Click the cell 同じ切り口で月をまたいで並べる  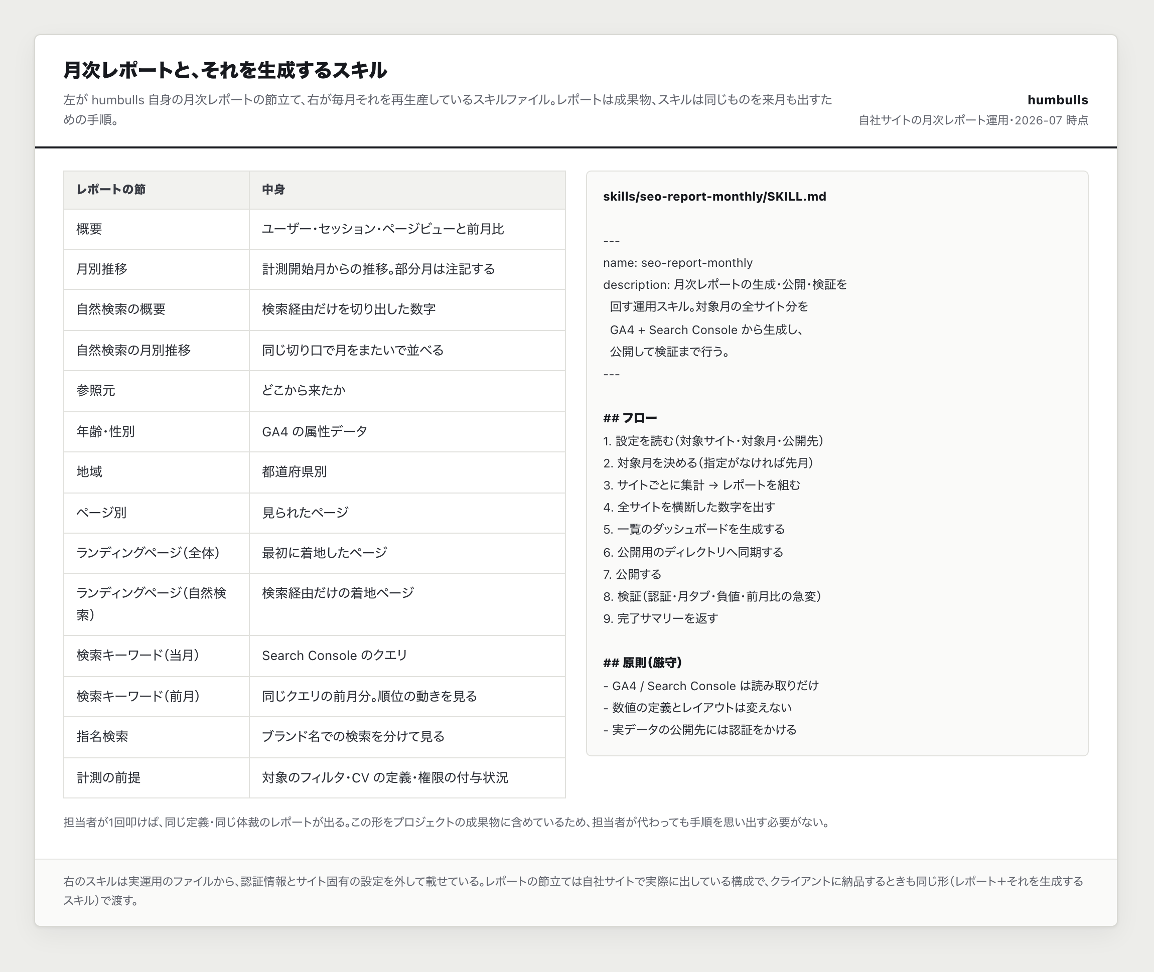[x=407, y=351]
